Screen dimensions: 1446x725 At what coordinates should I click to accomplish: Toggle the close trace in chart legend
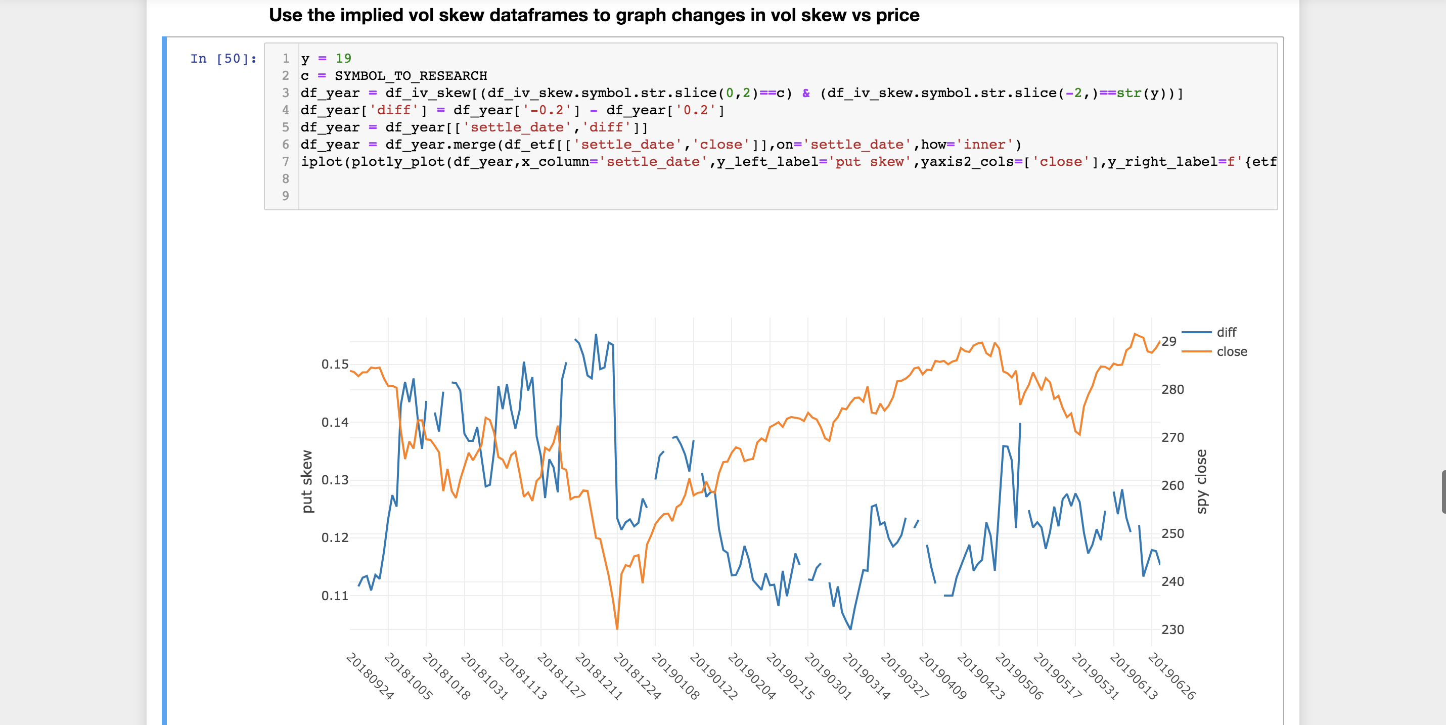pyautogui.click(x=1231, y=352)
